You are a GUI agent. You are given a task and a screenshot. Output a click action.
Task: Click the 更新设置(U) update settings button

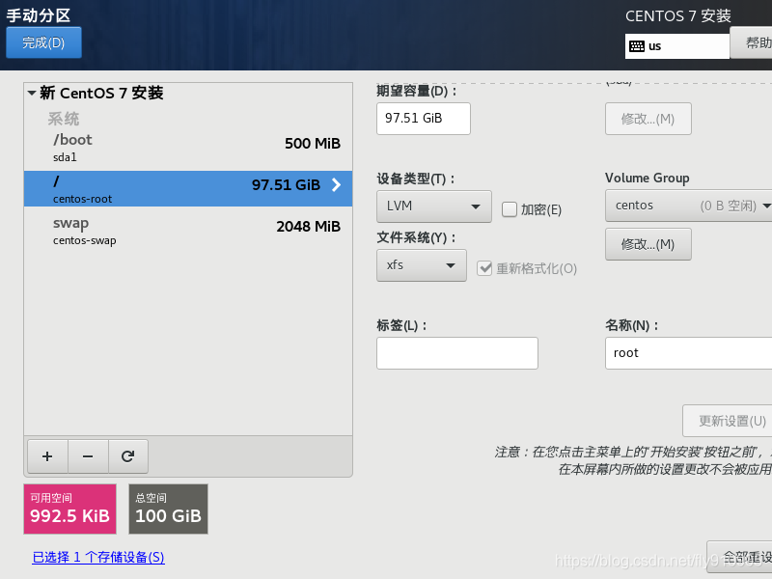[728, 421]
